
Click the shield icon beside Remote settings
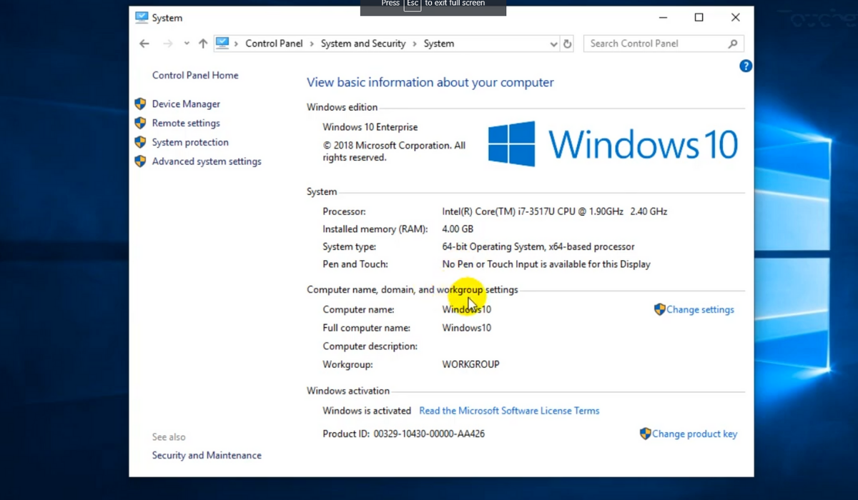click(x=140, y=124)
